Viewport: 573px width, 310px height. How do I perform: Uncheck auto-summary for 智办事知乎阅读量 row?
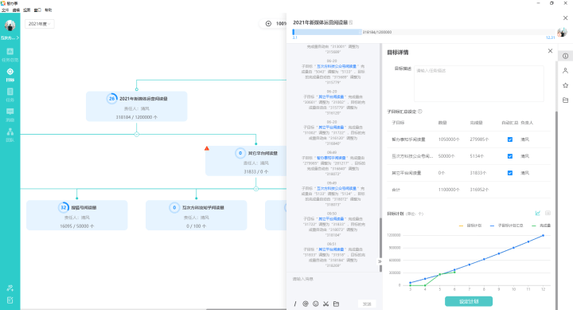click(x=510, y=139)
